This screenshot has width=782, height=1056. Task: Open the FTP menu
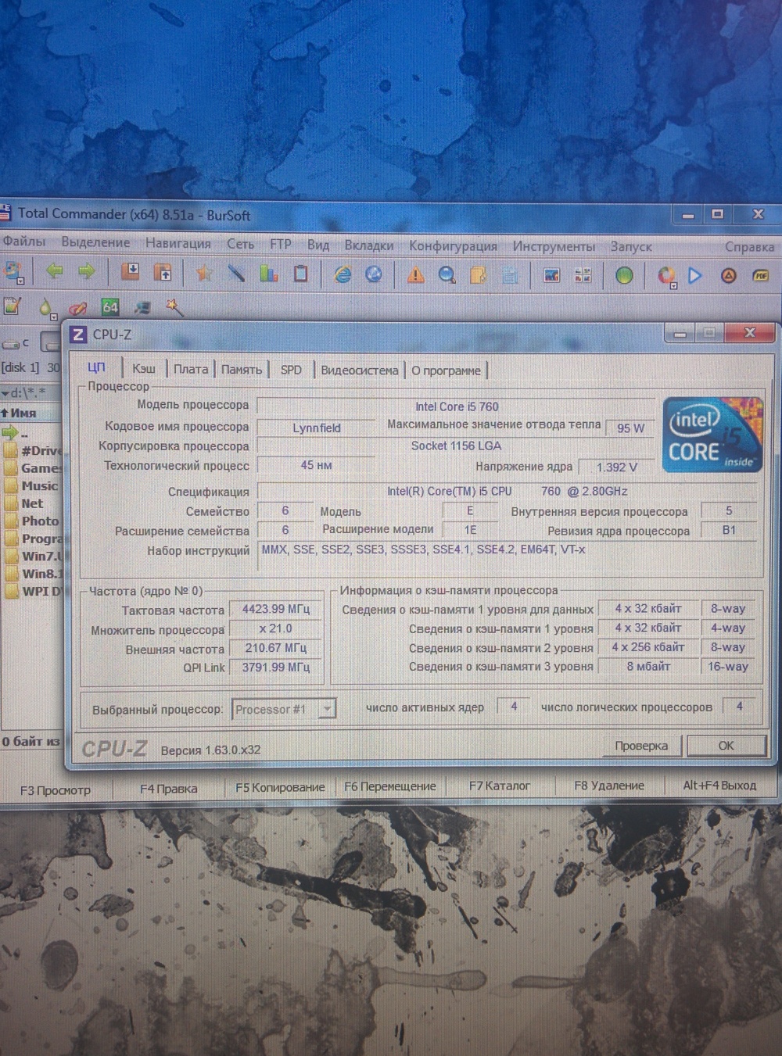coord(280,244)
